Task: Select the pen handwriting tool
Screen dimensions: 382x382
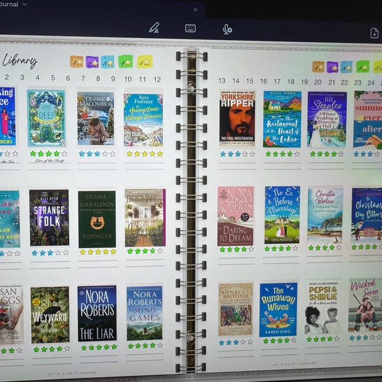Action: point(153,28)
